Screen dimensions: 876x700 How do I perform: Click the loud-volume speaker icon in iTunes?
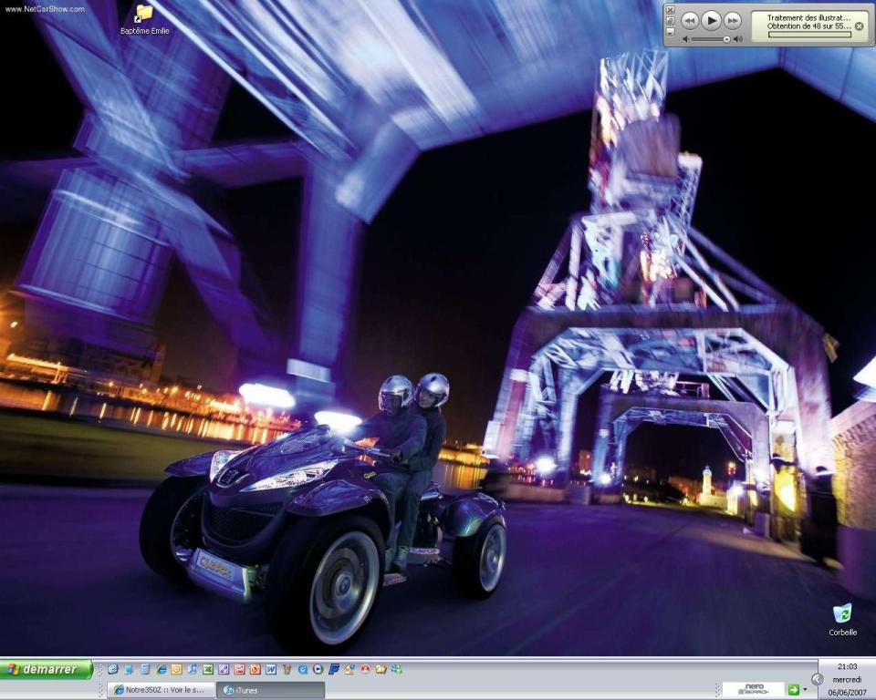click(x=737, y=39)
